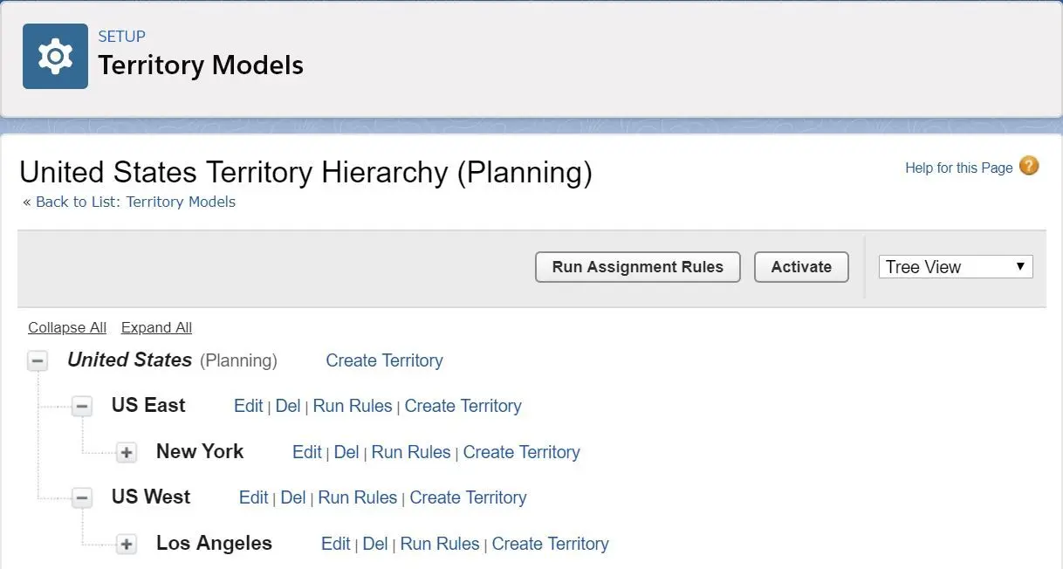Select the US East tree item
This screenshot has width=1063, height=569.
(x=148, y=405)
